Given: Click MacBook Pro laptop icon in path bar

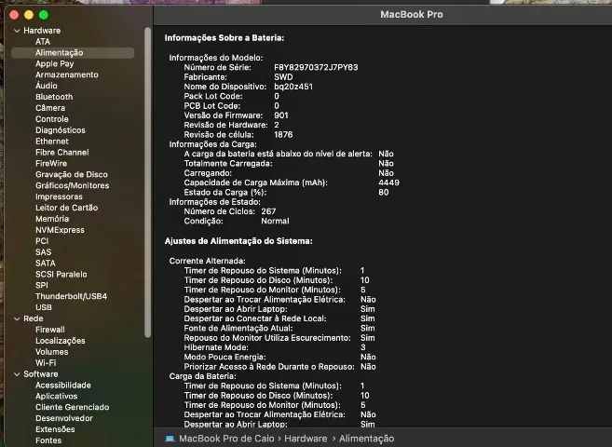Looking at the screenshot, I should pos(170,439).
